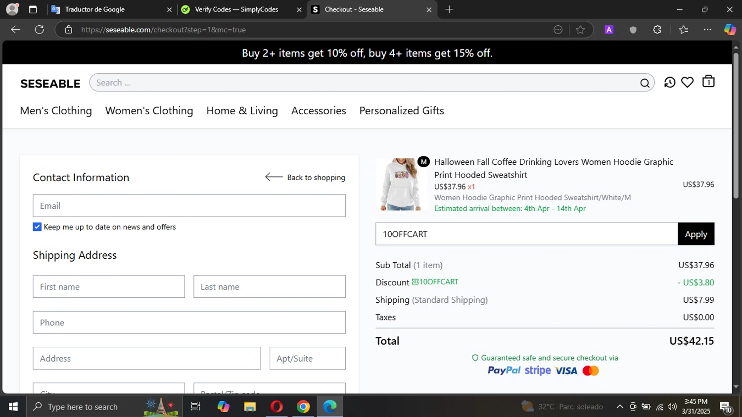Open the weather widget showing 32°C
Viewport: 742px width, 417px height.
coord(562,407)
